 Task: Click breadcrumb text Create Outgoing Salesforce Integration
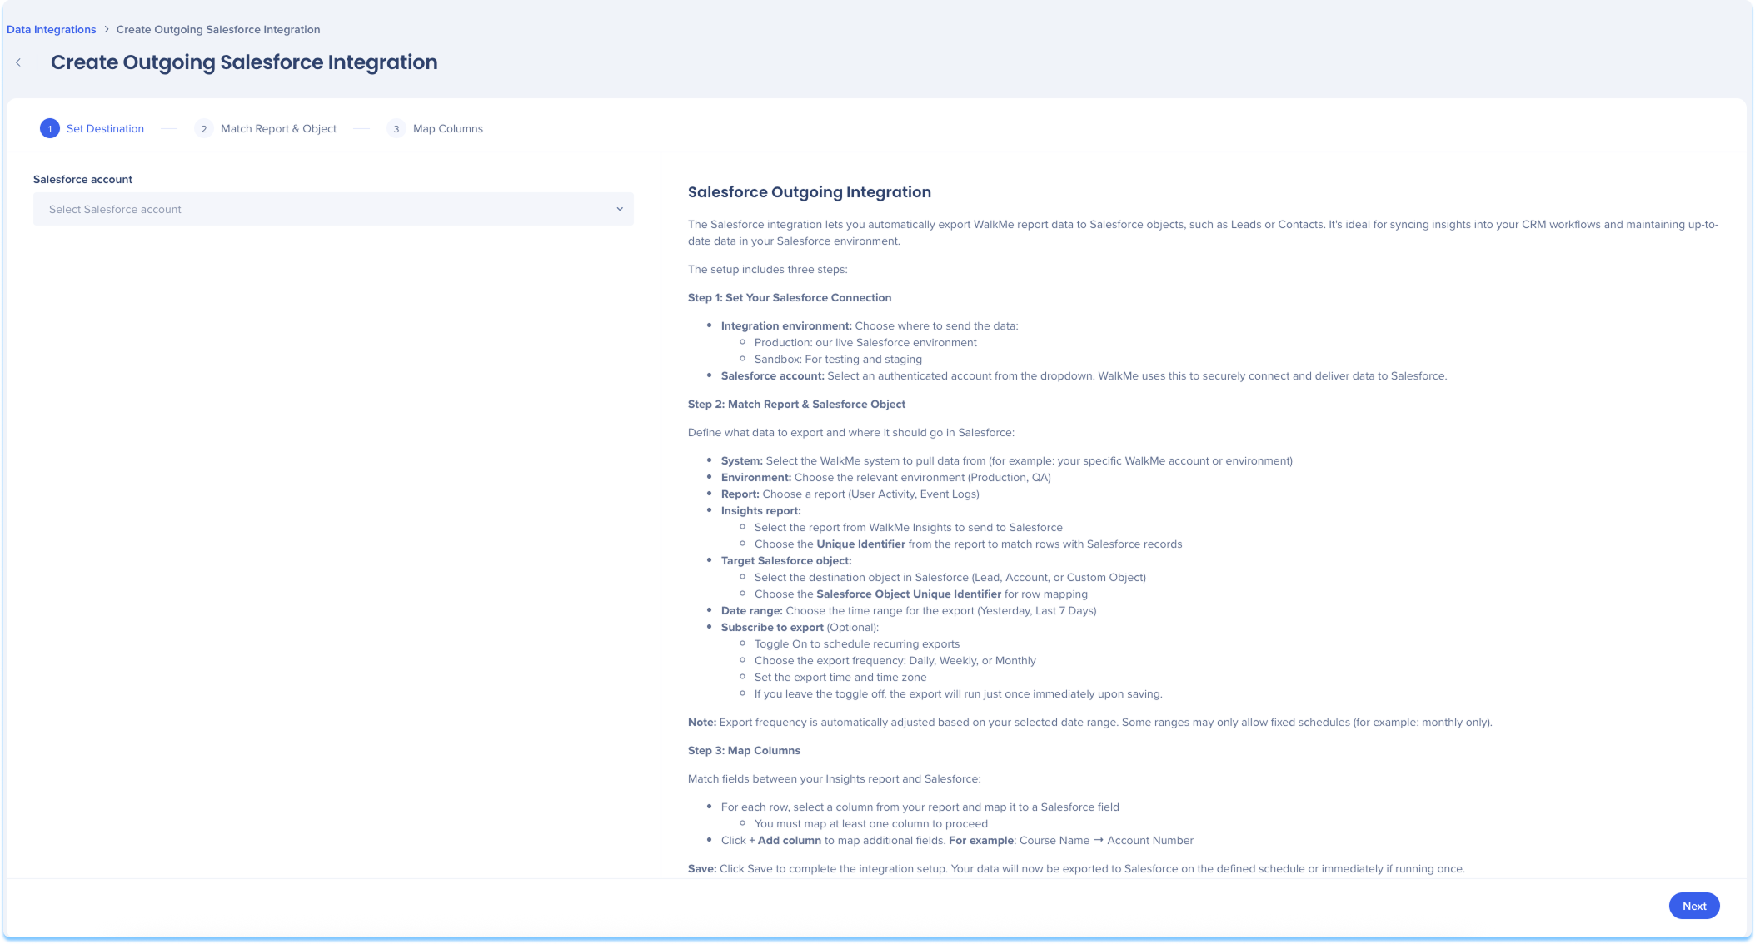(218, 29)
